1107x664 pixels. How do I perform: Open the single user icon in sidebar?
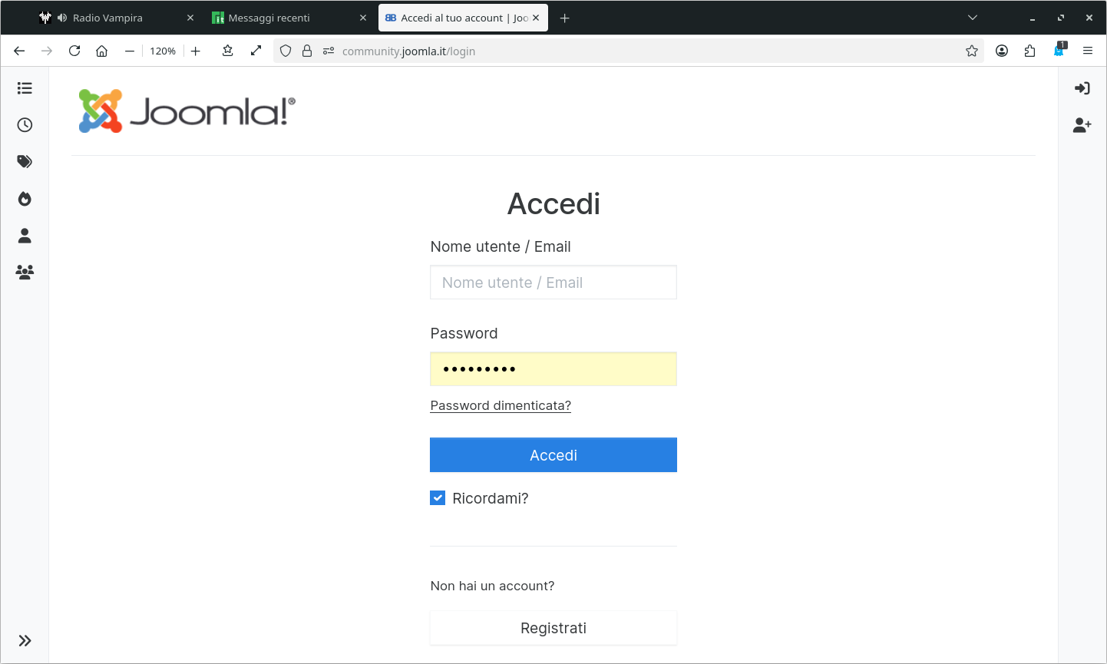[25, 236]
